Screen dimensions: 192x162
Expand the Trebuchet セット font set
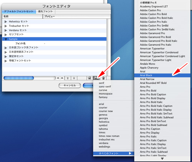pos(6,26)
